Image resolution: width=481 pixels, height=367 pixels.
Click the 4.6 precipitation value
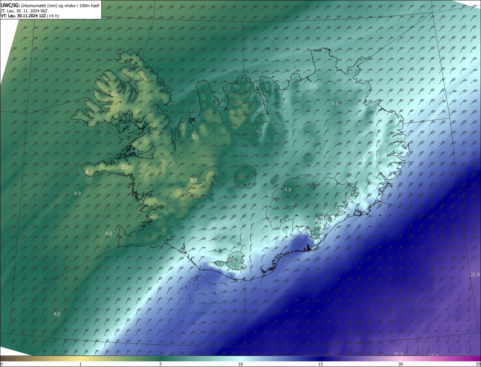click(57, 314)
